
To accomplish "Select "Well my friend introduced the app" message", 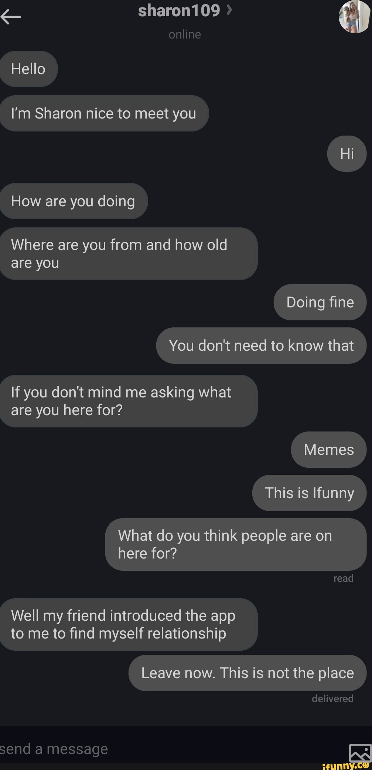I will click(128, 624).
